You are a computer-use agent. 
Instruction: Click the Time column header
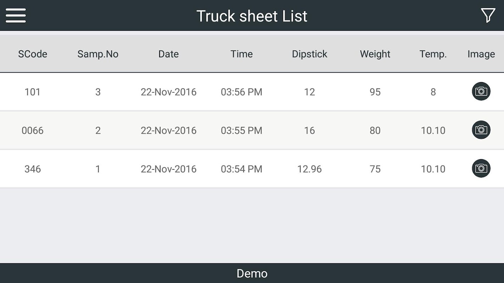pyautogui.click(x=242, y=54)
